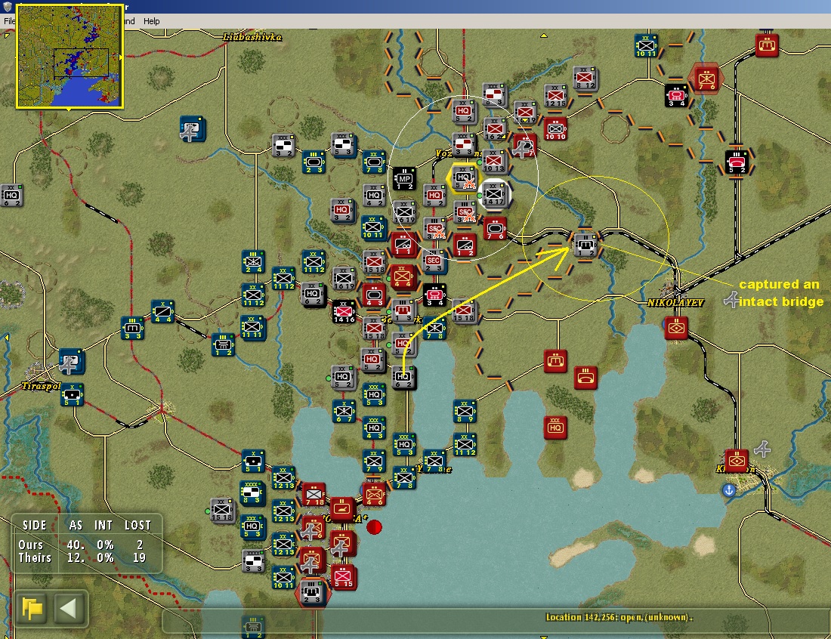Image resolution: width=831 pixels, height=639 pixels.
Task: Click the LOST column header
Action: coord(137,525)
